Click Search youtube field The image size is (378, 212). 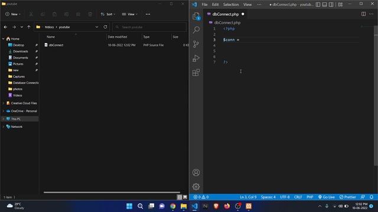[x=149, y=27]
